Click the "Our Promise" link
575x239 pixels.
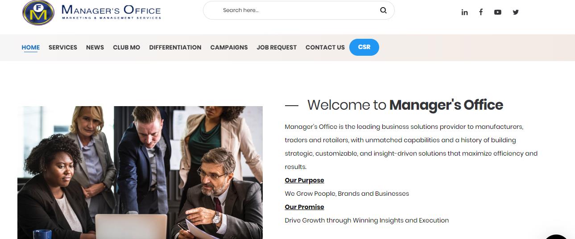click(x=304, y=207)
